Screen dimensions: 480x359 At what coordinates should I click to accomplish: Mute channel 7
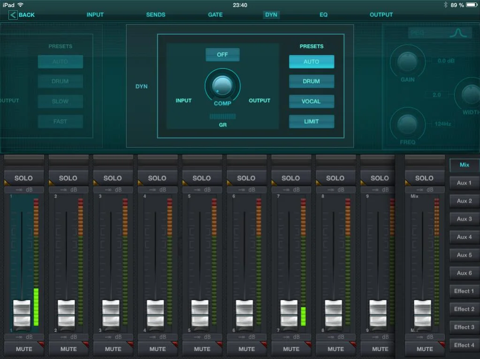pos(291,349)
